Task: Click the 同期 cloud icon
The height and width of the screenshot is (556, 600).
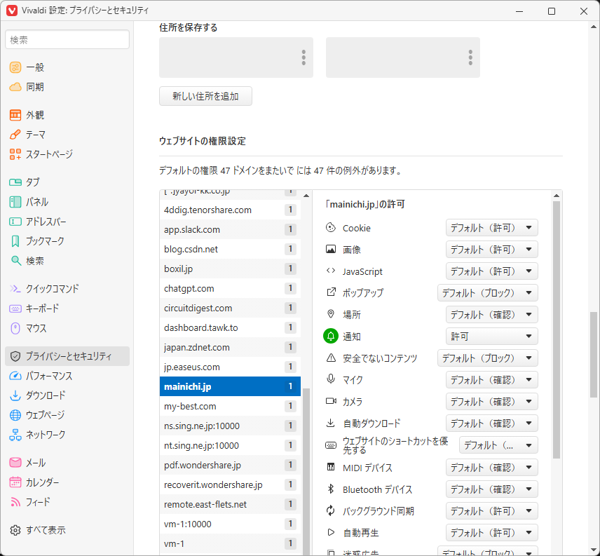Action: point(15,87)
